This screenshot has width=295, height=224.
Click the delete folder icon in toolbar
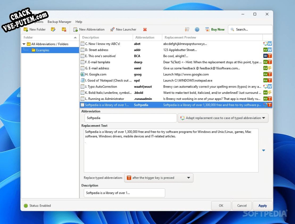point(64,29)
